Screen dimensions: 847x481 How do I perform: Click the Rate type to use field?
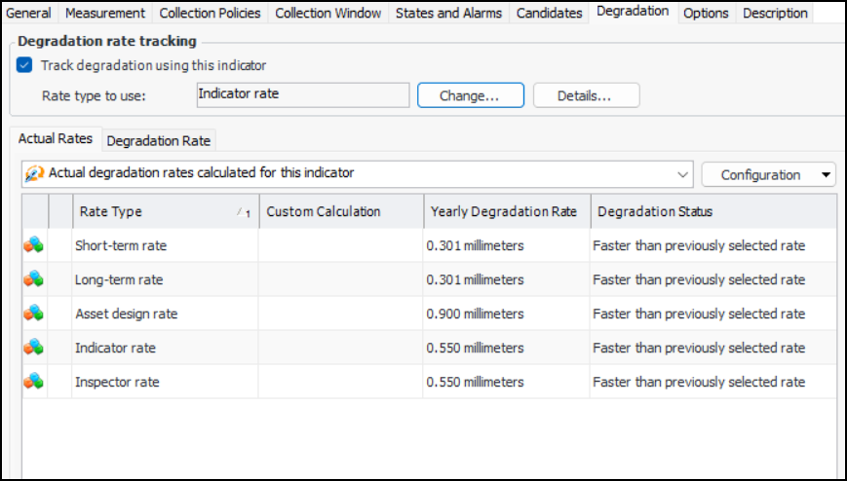301,94
